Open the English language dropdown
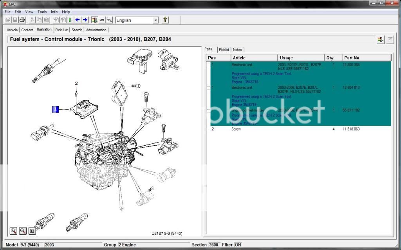Screen dimensions: 401x250 pyautogui.click(x=155, y=20)
